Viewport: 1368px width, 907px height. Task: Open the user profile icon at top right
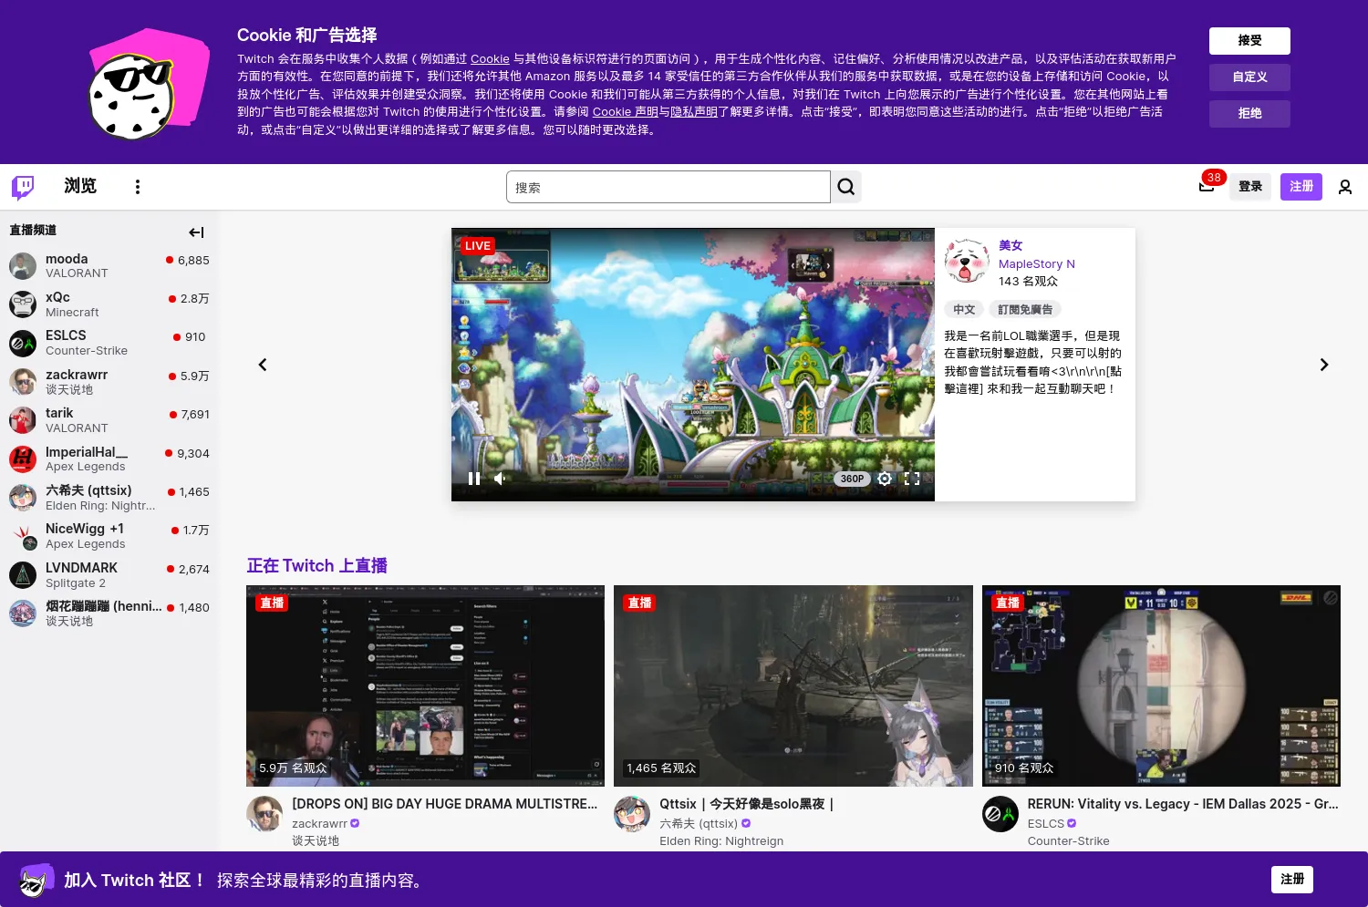pyautogui.click(x=1345, y=186)
